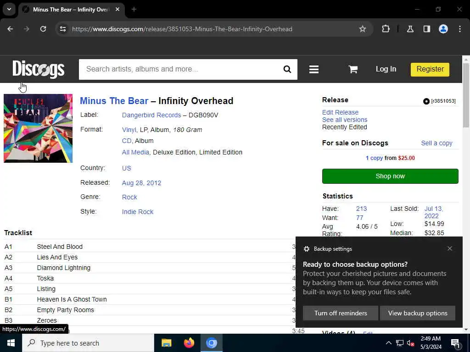Click the Diamond Lightning track title
The width and height of the screenshot is (470, 352).
(63, 268)
